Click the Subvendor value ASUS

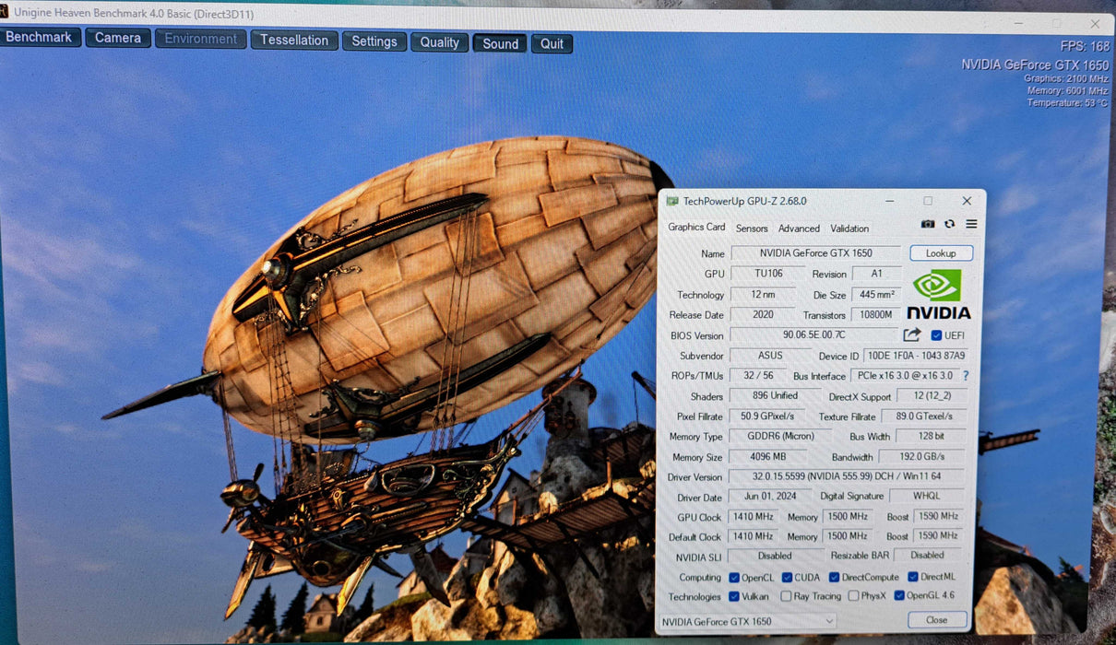point(770,356)
